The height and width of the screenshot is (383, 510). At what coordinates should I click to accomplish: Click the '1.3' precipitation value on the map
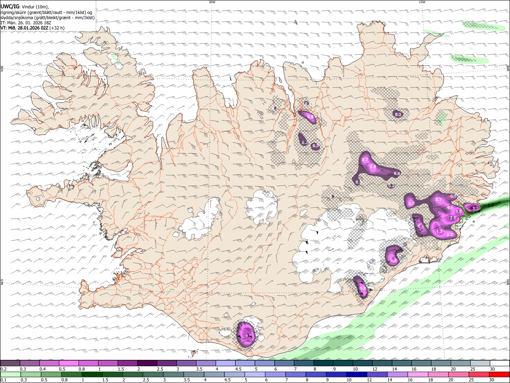click(x=439, y=231)
